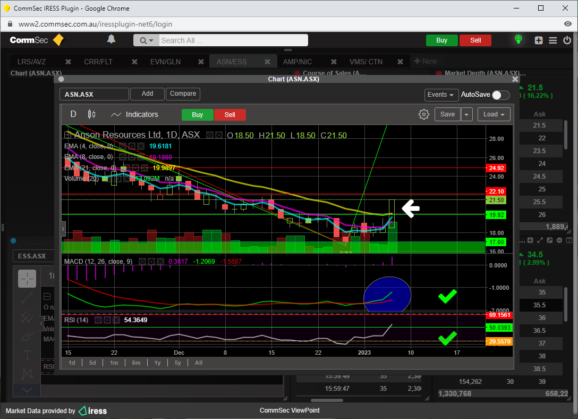This screenshot has height=419, width=578.
Task: Switch to the CRR/FLT tab
Action: point(98,62)
